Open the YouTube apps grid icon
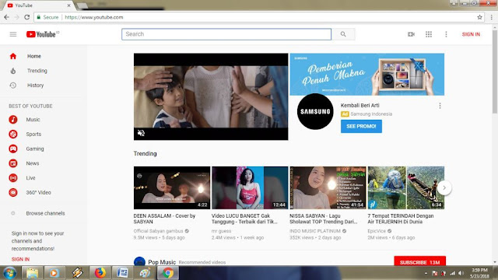This screenshot has width=498, height=280. pos(429,34)
